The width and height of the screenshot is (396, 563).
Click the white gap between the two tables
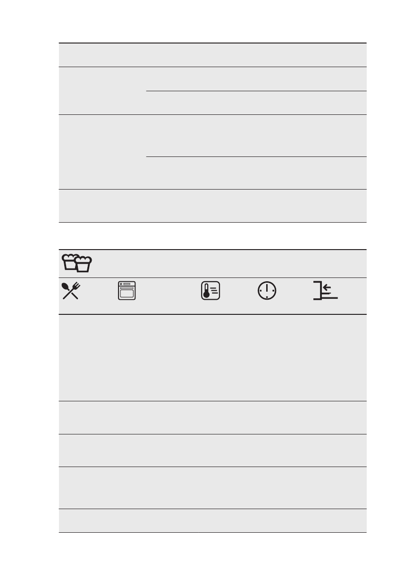click(x=212, y=236)
